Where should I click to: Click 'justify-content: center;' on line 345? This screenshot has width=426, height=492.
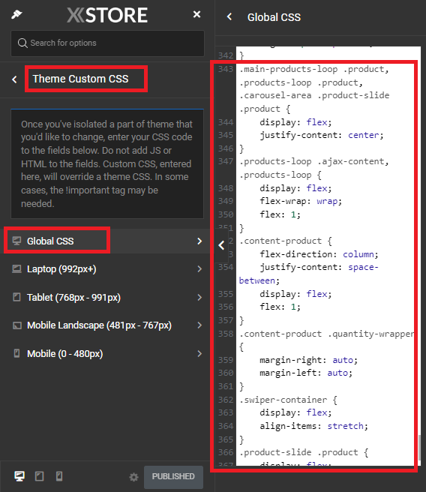pyautogui.click(x=322, y=135)
